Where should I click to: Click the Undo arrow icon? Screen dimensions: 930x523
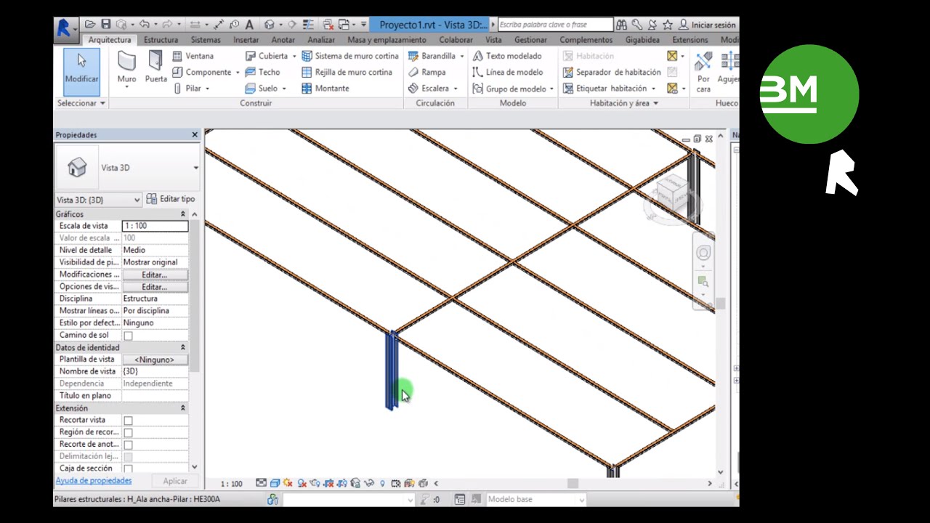pos(145,25)
